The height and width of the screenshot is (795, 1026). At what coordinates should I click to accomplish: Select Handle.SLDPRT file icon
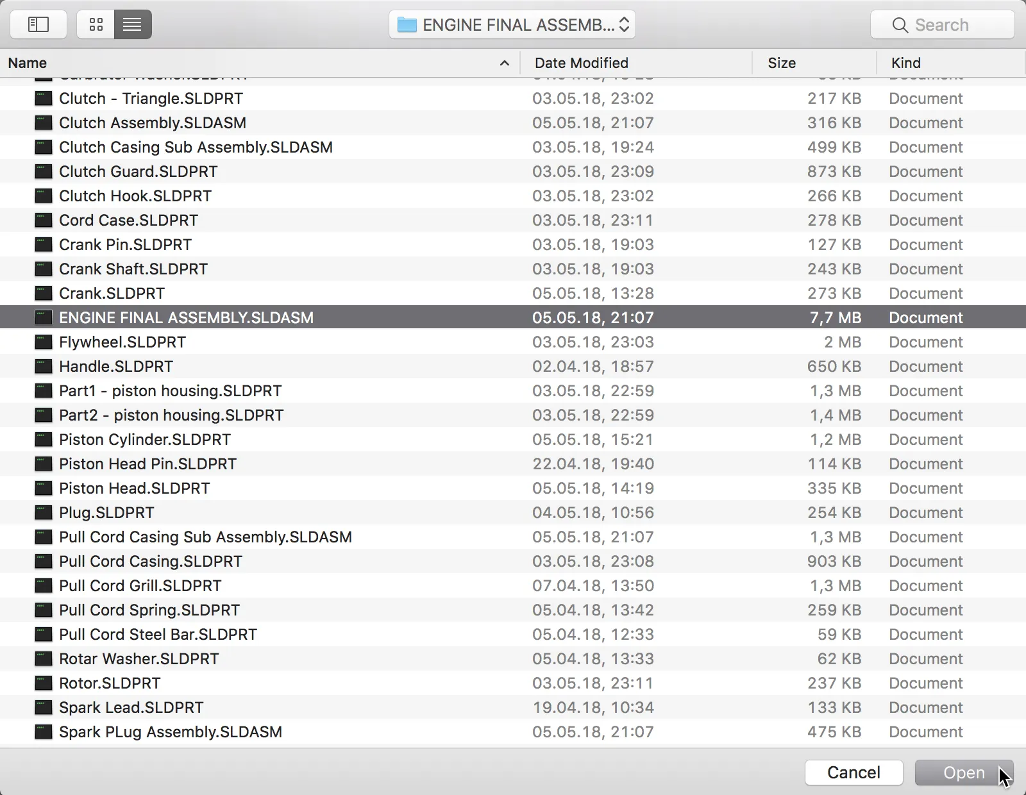43,366
